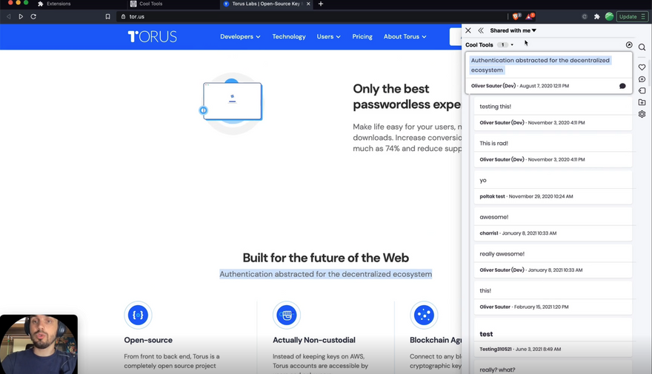This screenshot has width=652, height=374.
Task: Open favorites with the heart icon
Action: (642, 67)
